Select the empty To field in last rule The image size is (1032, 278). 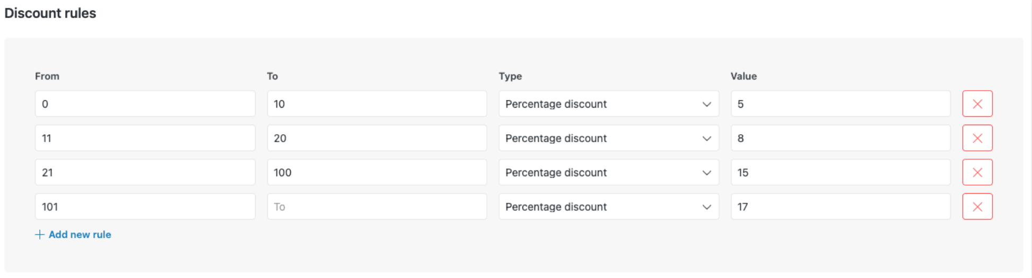[377, 206]
